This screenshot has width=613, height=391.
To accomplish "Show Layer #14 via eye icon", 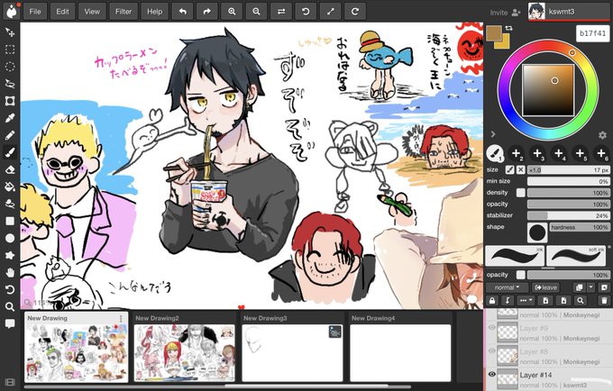I will (x=492, y=374).
